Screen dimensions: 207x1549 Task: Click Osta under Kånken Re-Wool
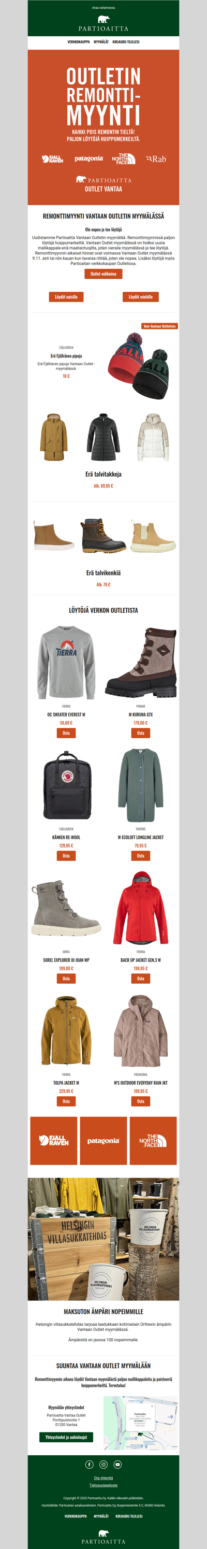(x=66, y=856)
